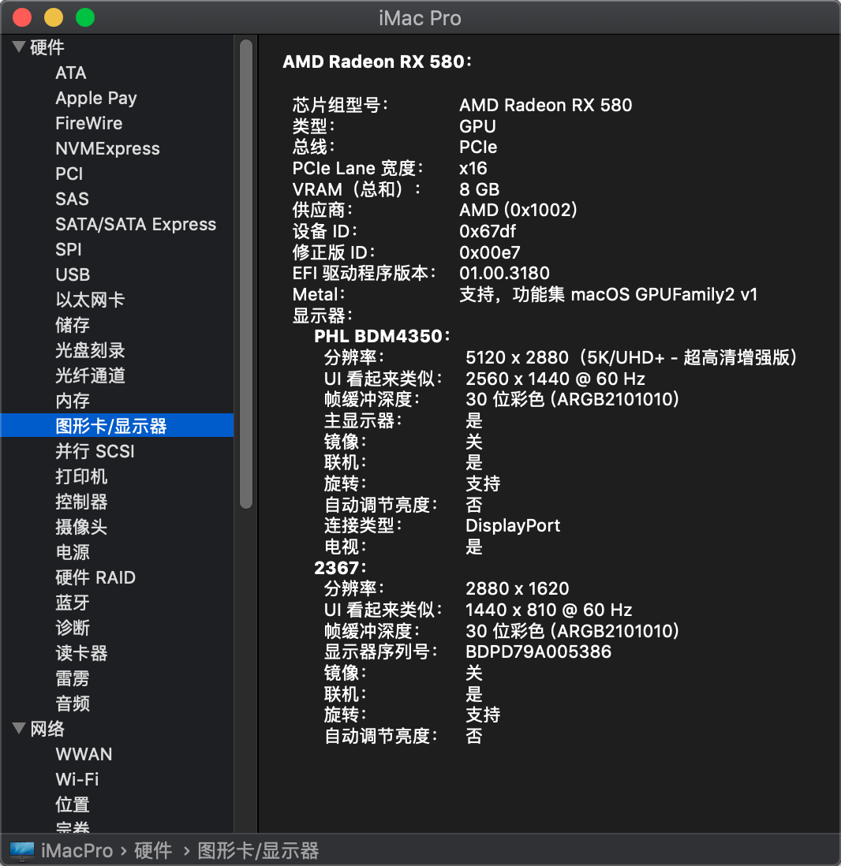Open 并行 SCSI hardware entry
841x866 pixels.
(x=95, y=451)
